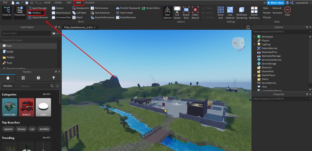The width and height of the screenshot is (312, 151).
Task: Open the Inventory grid tab in Toolbox
Action: pos(23,78)
